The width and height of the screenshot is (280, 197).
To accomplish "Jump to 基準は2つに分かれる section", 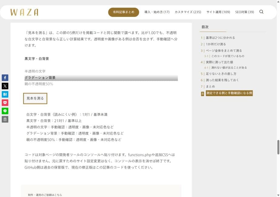I will click(x=220, y=38).
